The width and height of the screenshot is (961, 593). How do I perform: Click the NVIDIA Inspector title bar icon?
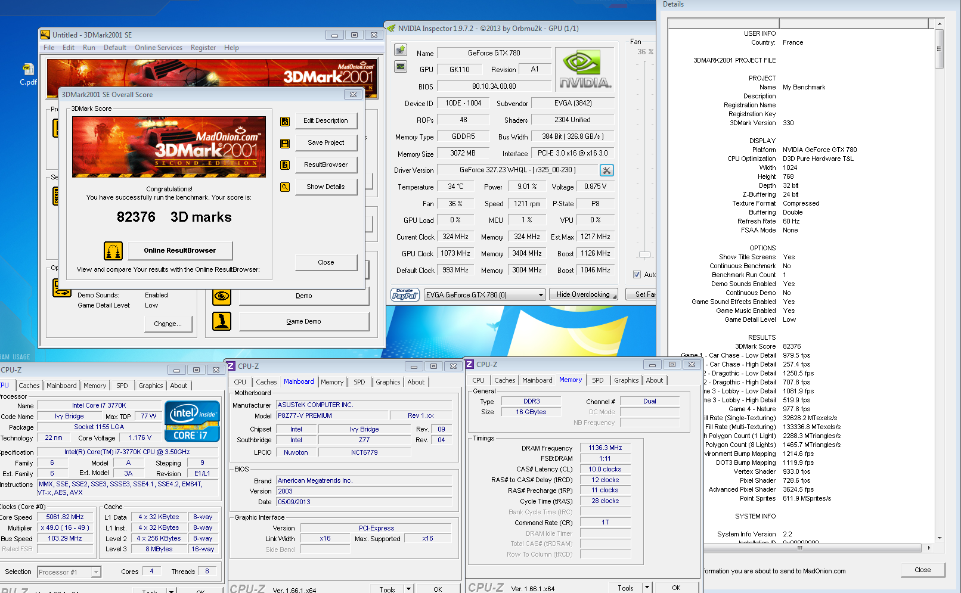click(391, 28)
